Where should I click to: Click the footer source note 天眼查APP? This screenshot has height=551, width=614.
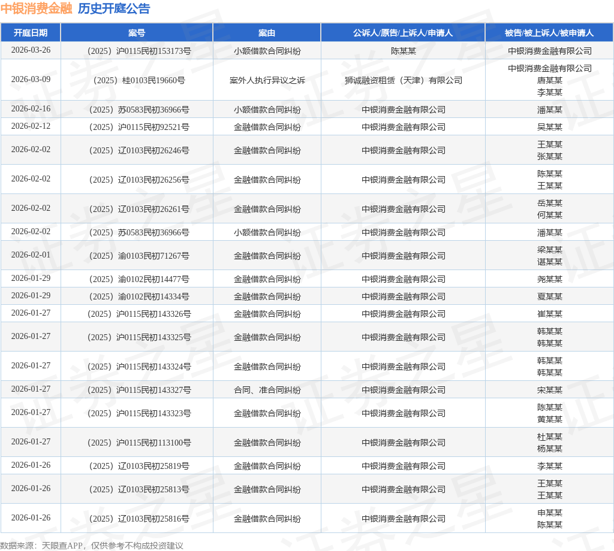click(x=62, y=546)
